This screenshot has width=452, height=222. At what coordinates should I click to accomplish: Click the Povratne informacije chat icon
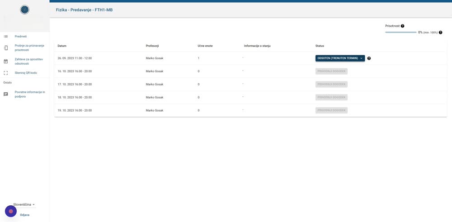[x=5, y=94]
